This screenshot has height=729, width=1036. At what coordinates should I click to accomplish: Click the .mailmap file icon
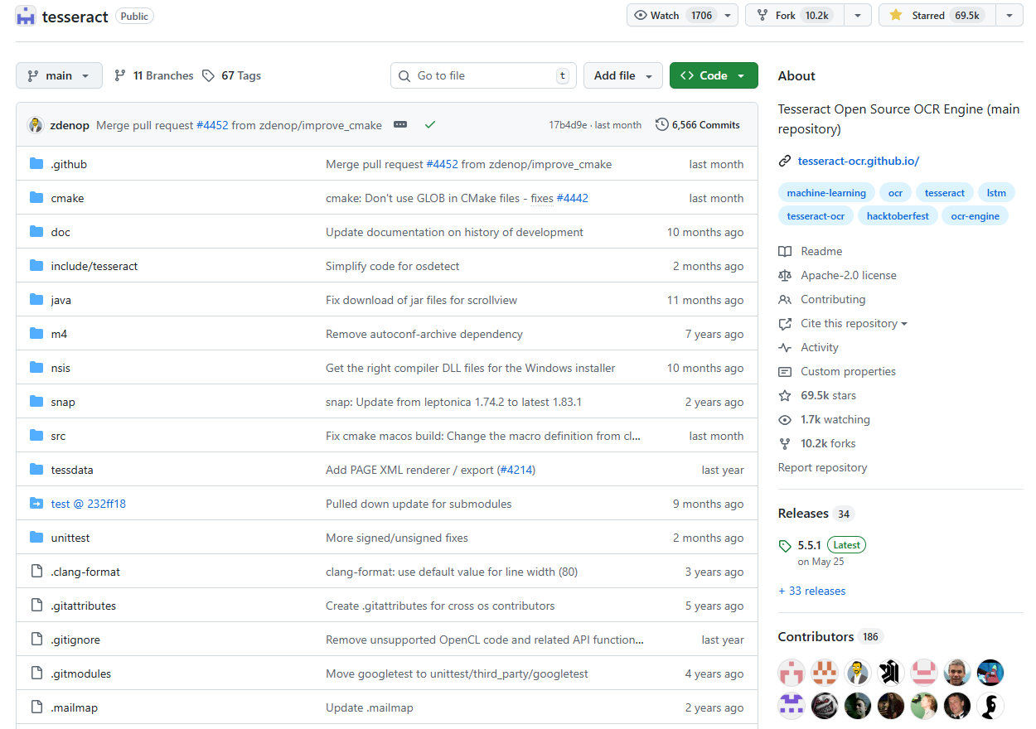[36, 707]
